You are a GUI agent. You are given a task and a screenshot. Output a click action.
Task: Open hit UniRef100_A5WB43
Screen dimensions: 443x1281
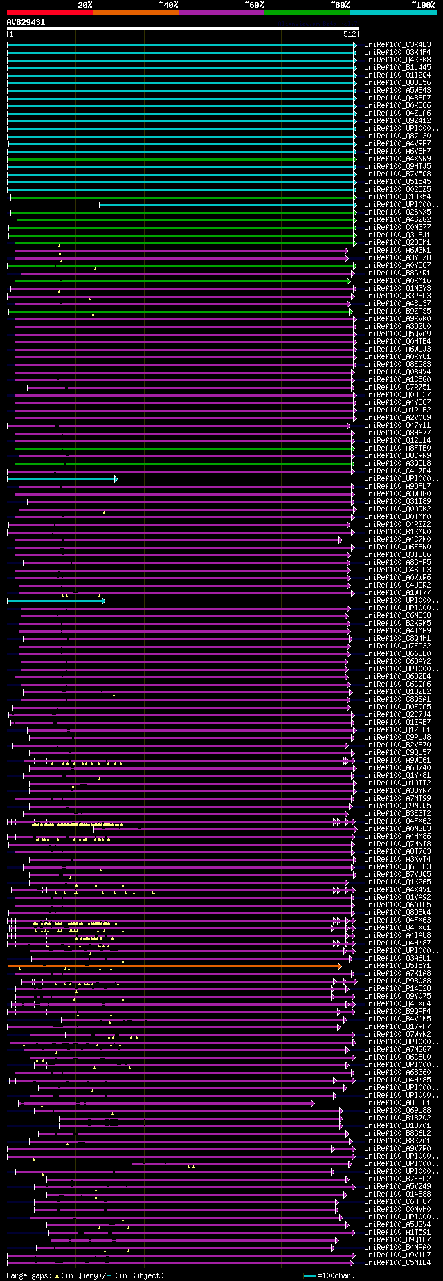(x=397, y=91)
